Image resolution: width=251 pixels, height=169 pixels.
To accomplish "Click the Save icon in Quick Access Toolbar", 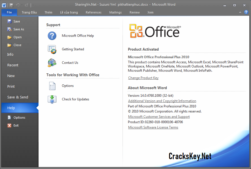I will click(x=11, y=5).
